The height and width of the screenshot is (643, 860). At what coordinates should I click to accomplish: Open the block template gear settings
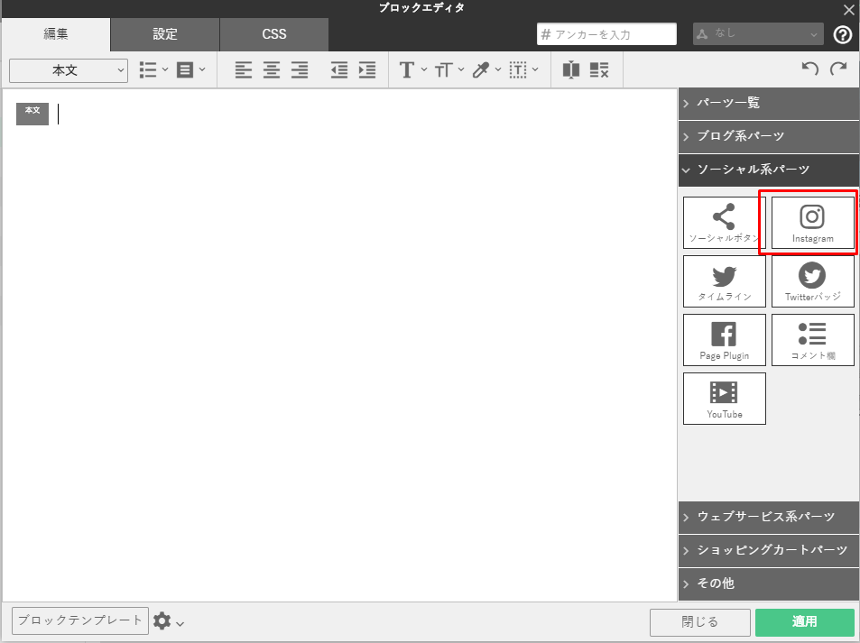[x=168, y=621]
